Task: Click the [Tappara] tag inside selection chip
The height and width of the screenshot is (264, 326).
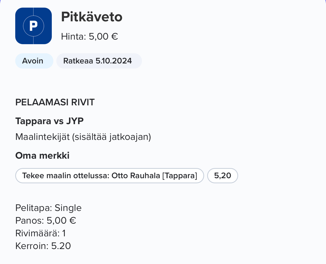Action: point(180,176)
